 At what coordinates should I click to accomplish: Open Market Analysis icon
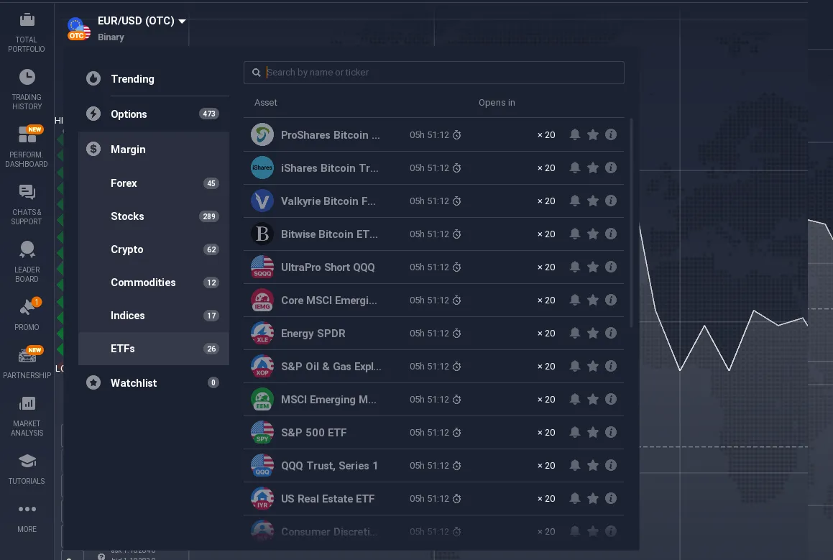[27, 403]
